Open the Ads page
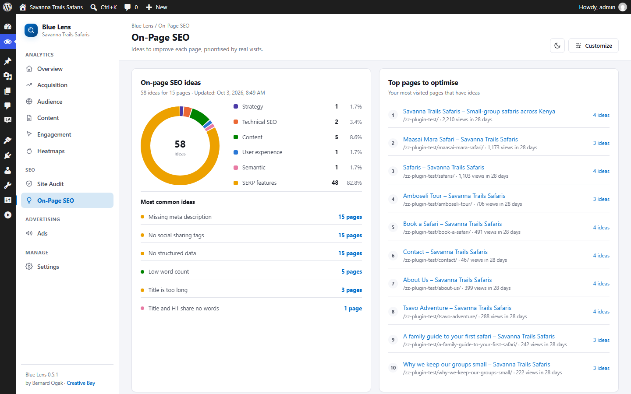The height and width of the screenshot is (394, 631). coord(67,233)
